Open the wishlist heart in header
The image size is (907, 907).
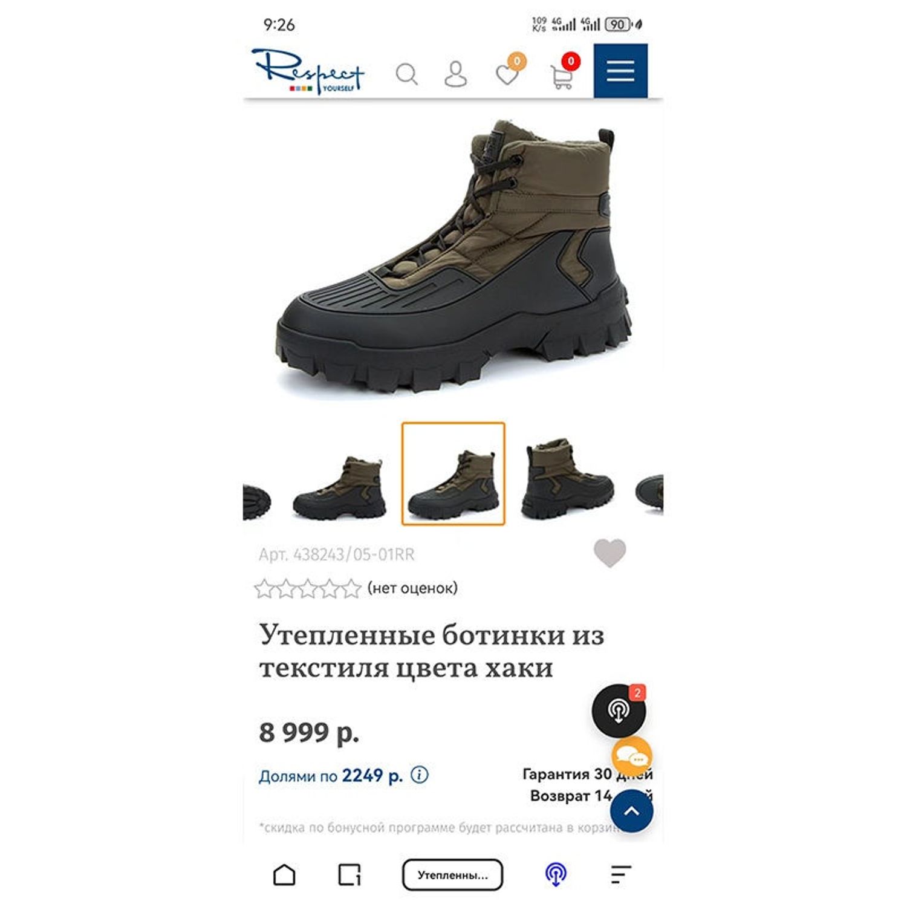(x=509, y=71)
